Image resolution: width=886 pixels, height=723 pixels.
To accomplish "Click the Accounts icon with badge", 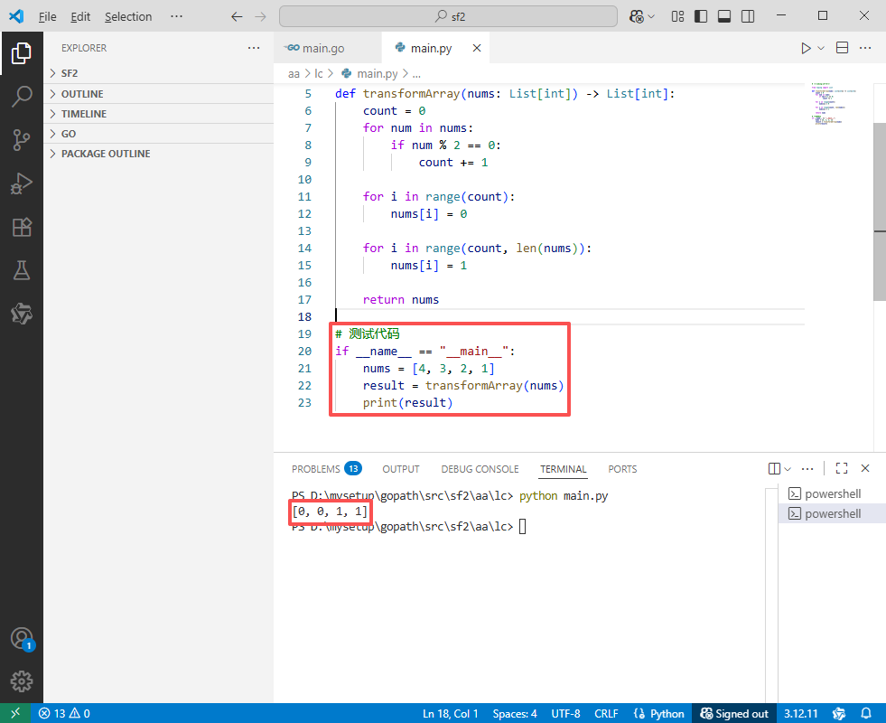I will click(x=22, y=639).
